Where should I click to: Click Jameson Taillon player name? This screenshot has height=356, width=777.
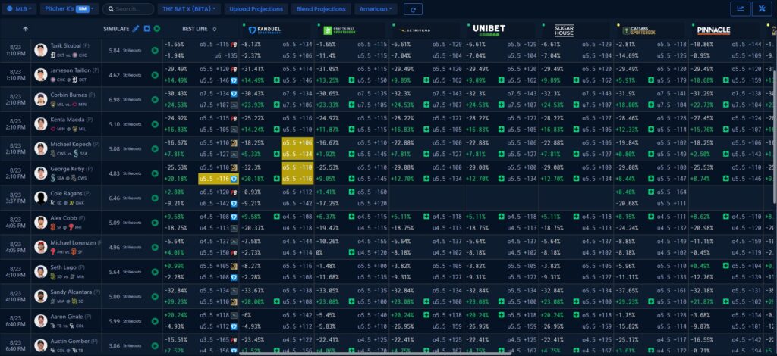coord(69,70)
